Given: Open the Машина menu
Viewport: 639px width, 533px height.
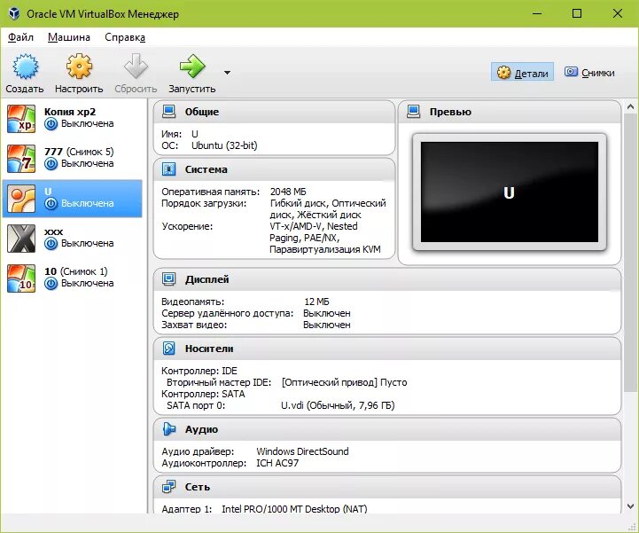Looking at the screenshot, I should 69,37.
